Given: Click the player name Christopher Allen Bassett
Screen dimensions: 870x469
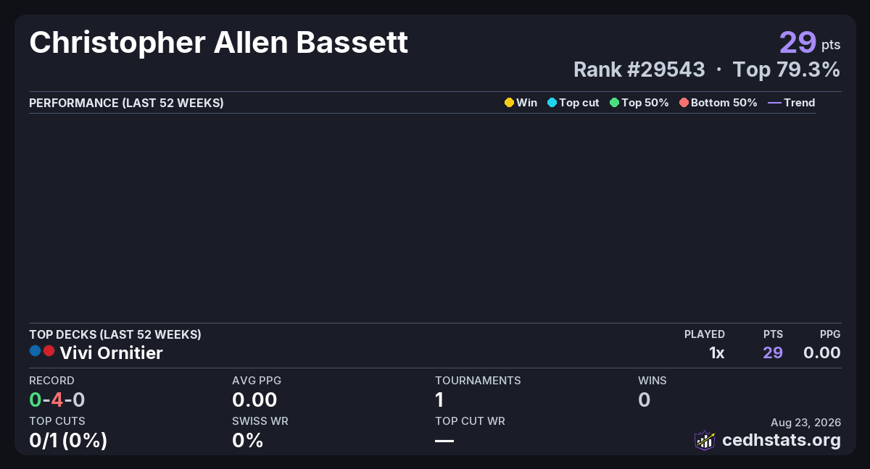Looking at the screenshot, I should [x=219, y=43].
